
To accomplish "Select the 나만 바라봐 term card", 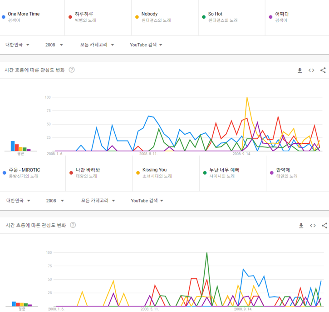I will (x=99, y=173).
